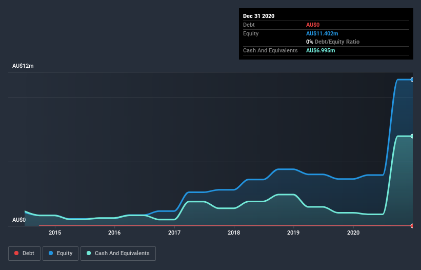The image size is (421, 270).
Task: Click the red AU$0 debt value
Action: [x=313, y=25]
